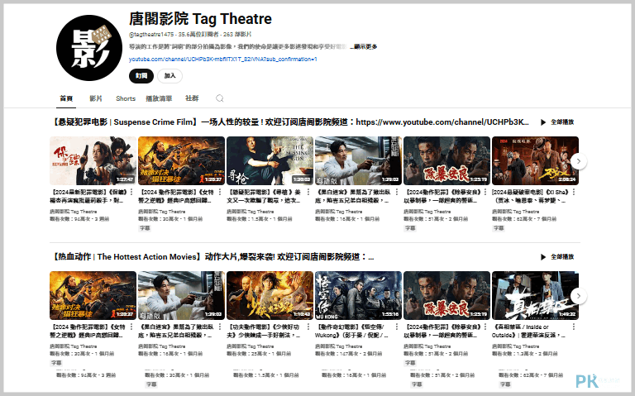Expand channel description with 顯示更多

[365, 46]
